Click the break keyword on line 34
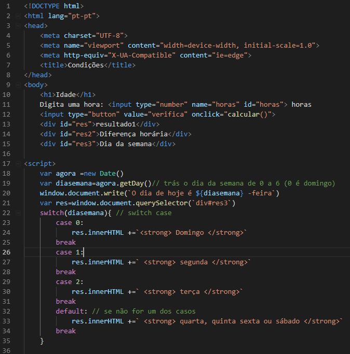This screenshot has width=350, height=354. (65, 331)
